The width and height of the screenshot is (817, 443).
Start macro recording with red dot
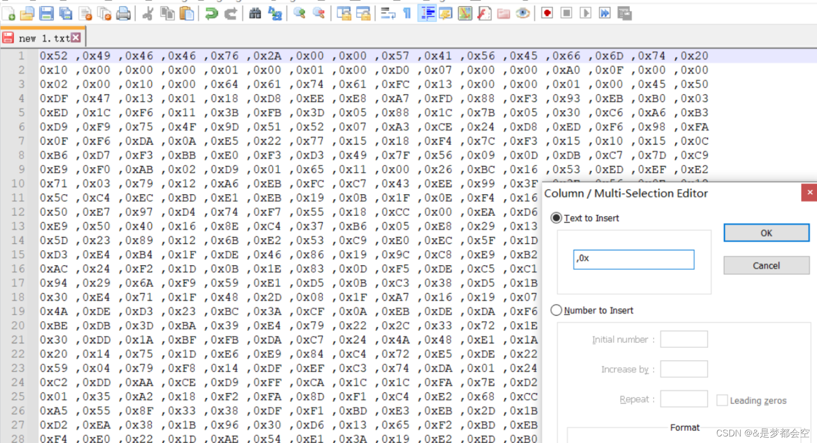547,14
